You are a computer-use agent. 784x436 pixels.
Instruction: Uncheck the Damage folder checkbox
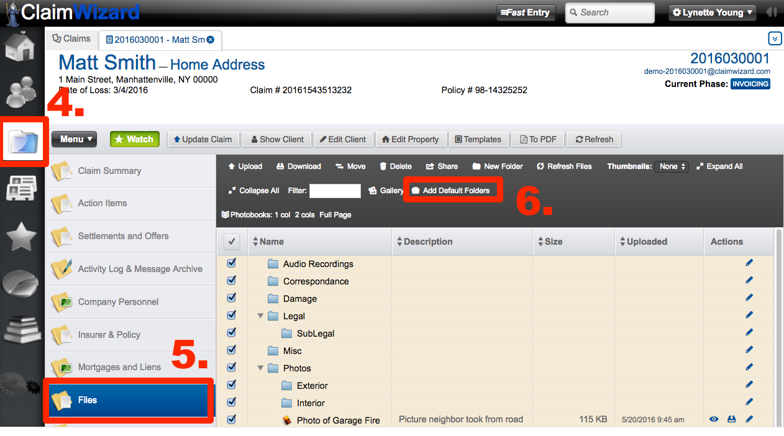click(x=232, y=298)
